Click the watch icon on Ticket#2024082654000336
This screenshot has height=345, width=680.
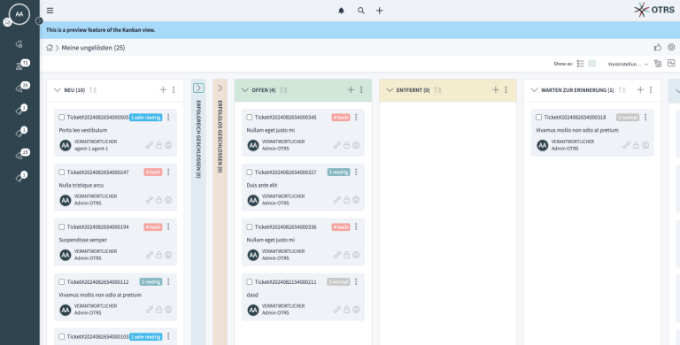point(356,255)
